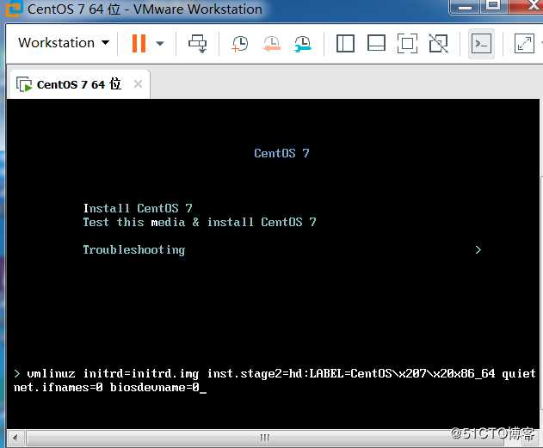The width and height of the screenshot is (543, 448).
Task: Click the CentOS 7 heading text
Action: click(x=281, y=153)
